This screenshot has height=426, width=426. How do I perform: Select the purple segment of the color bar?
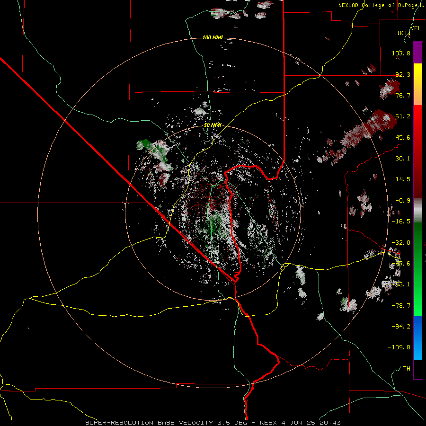coord(418,53)
